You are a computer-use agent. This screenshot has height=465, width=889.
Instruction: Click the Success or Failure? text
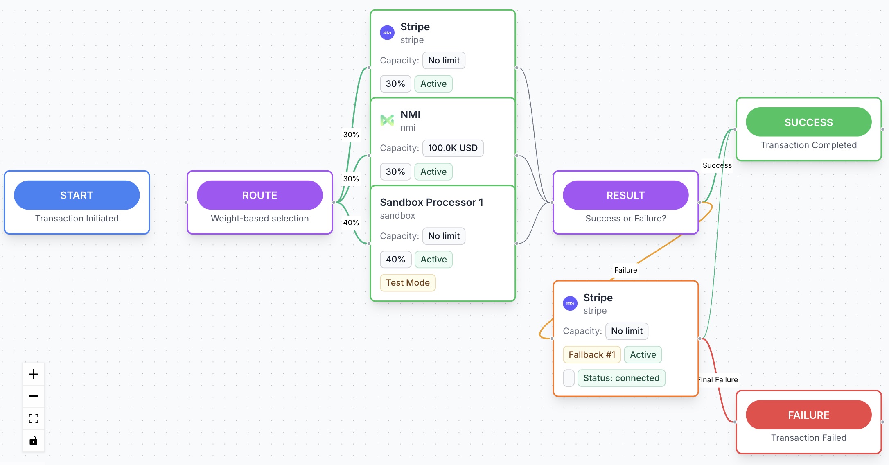click(626, 219)
